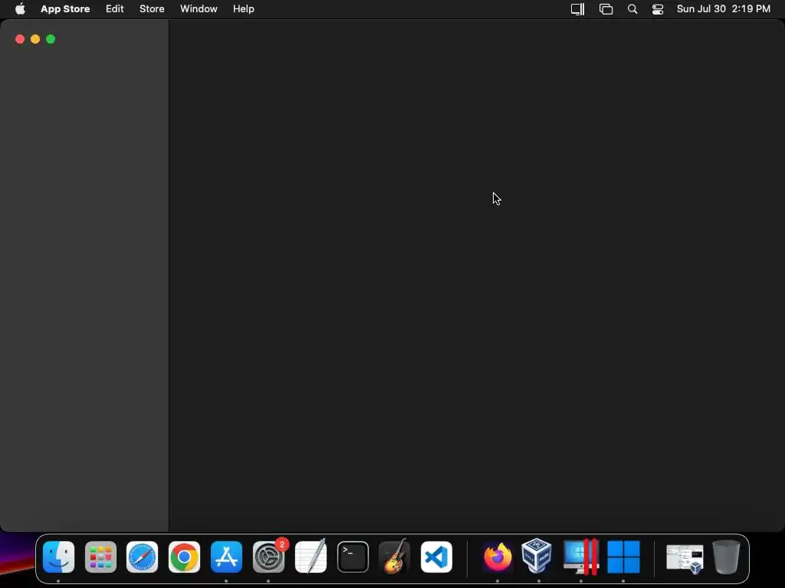Open the minimized VirtualBox window thumbnail
This screenshot has width=785, height=588.
coord(685,559)
